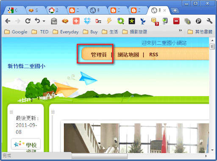Screen dimensions: 217x161
Task: Click the RSS link
Action: point(153,55)
